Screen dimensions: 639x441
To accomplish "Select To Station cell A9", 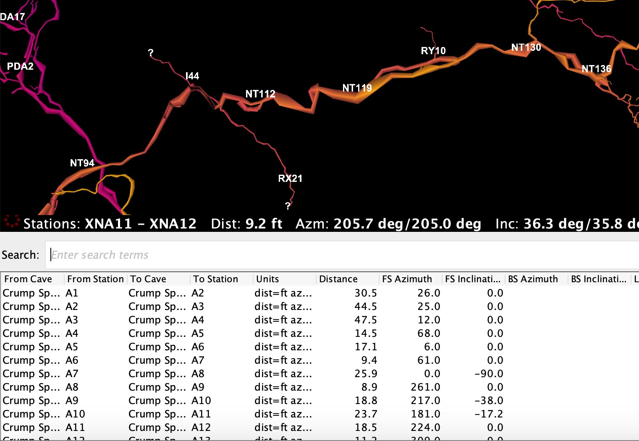I will coord(198,387).
